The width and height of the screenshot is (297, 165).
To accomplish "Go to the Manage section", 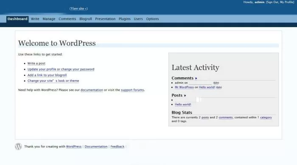I will (x=49, y=19).
